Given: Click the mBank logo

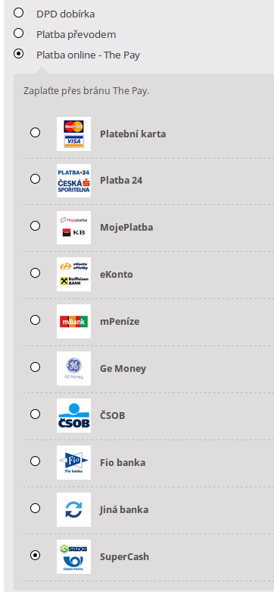Looking at the screenshot, I should (x=73, y=321).
